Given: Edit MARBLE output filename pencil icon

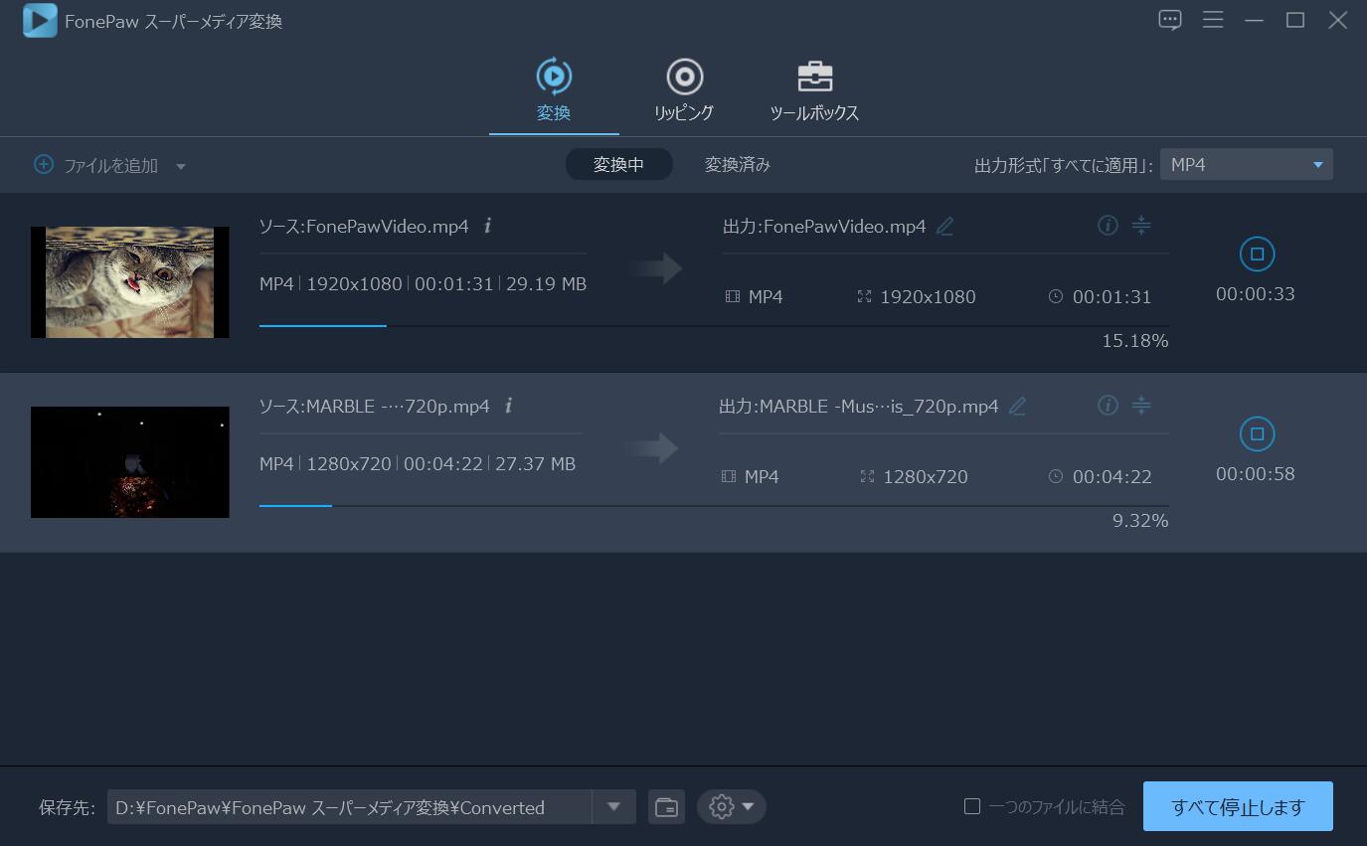Looking at the screenshot, I should pos(1017,407).
